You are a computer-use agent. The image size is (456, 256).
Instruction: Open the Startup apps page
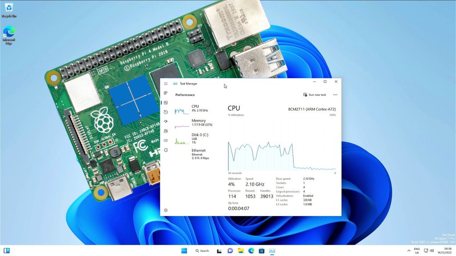(166, 121)
